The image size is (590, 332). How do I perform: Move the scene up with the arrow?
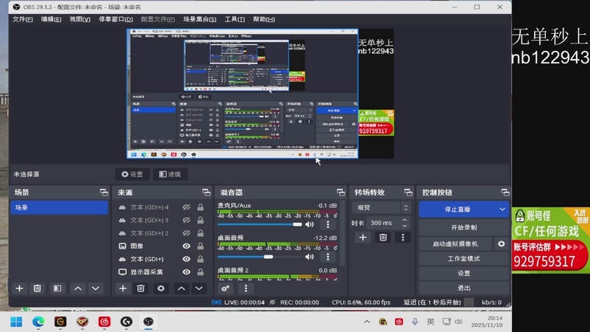[x=78, y=288]
